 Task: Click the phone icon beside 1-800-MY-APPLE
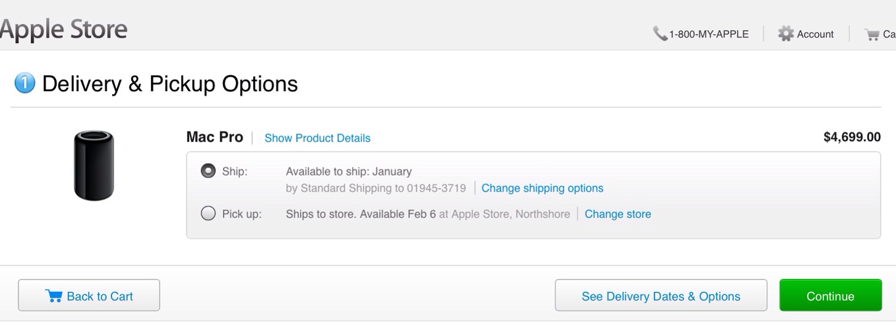coord(660,34)
